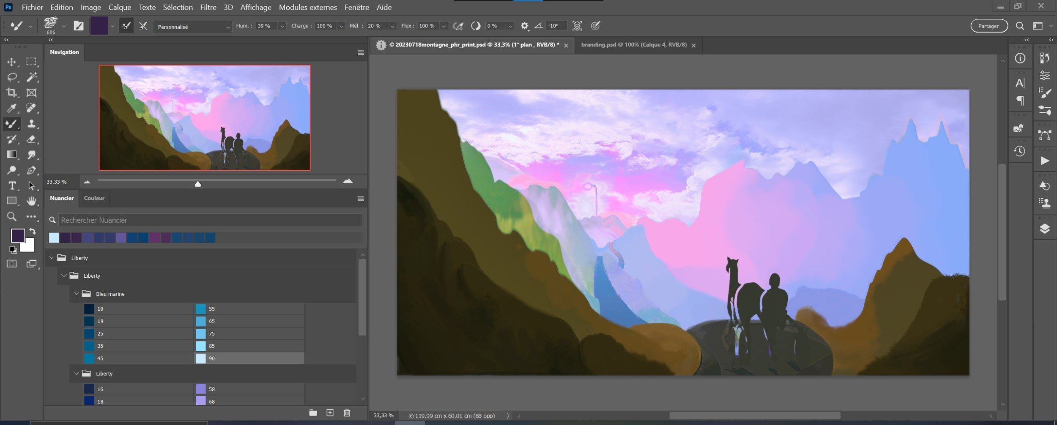The height and width of the screenshot is (425, 1057).
Task: Select the Horizontal Type tool
Action: pyautogui.click(x=11, y=186)
